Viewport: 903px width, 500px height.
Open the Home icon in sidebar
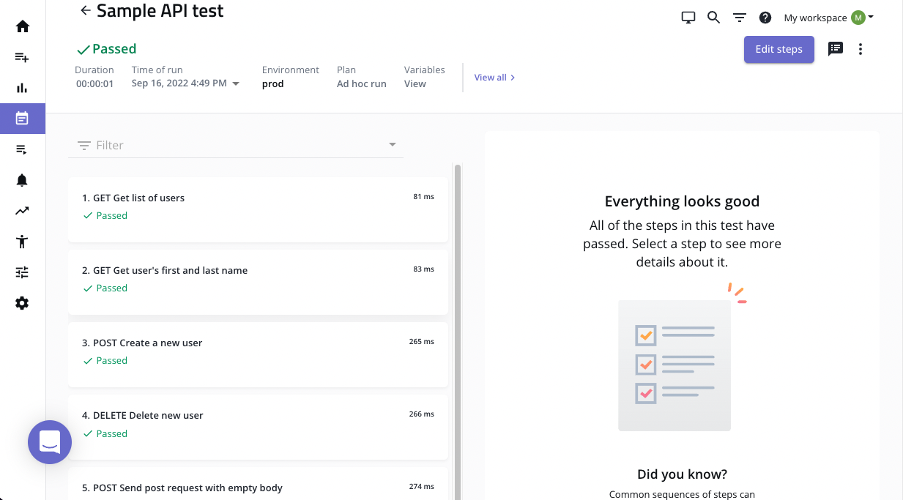click(22, 26)
